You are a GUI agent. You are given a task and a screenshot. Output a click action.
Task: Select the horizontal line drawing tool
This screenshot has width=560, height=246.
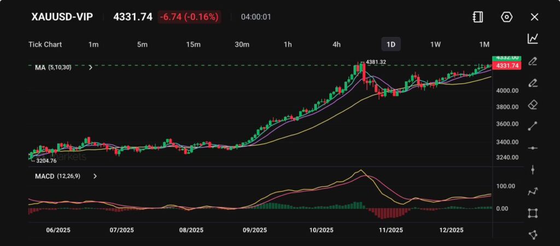click(x=533, y=148)
